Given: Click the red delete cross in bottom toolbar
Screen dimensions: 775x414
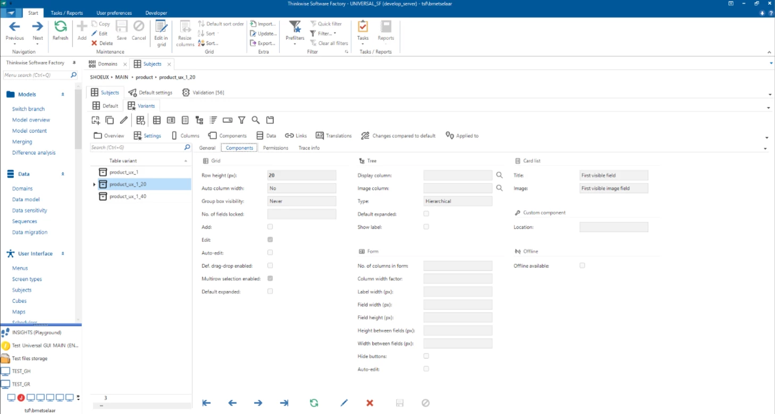Looking at the screenshot, I should (x=370, y=403).
